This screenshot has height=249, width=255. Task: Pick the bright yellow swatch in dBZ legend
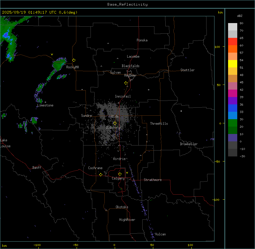tap(233, 64)
